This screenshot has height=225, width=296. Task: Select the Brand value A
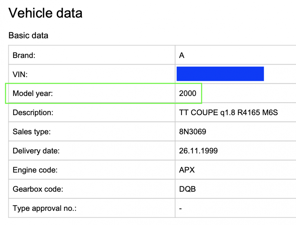coord(182,55)
